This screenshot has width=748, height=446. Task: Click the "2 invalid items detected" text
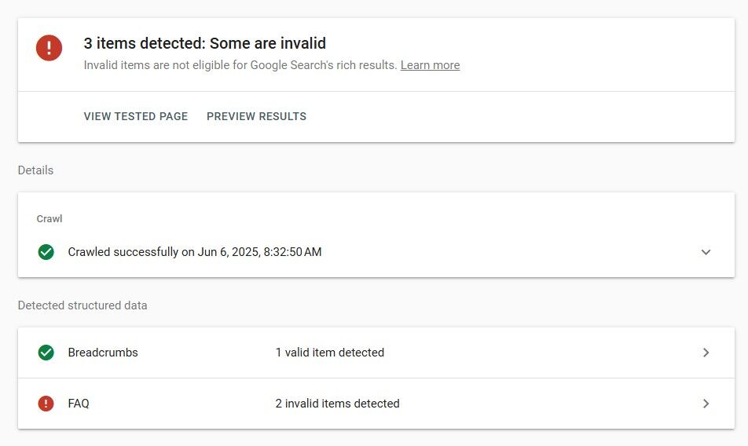pyautogui.click(x=337, y=404)
